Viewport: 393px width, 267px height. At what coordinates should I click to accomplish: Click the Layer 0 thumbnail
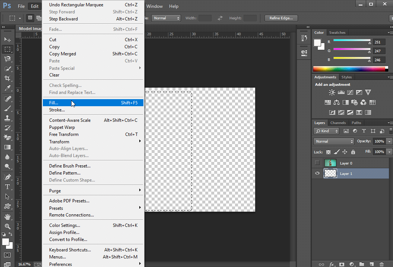(330, 163)
